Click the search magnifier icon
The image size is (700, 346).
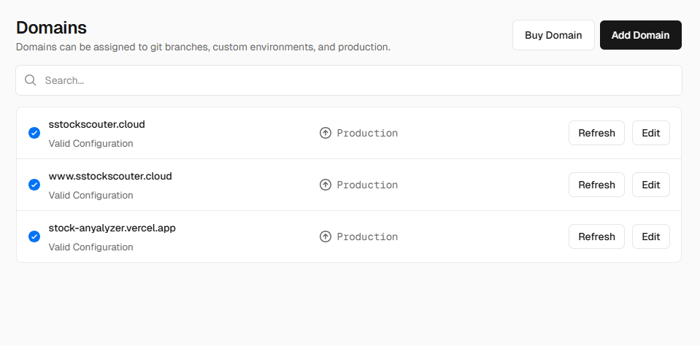tap(31, 80)
